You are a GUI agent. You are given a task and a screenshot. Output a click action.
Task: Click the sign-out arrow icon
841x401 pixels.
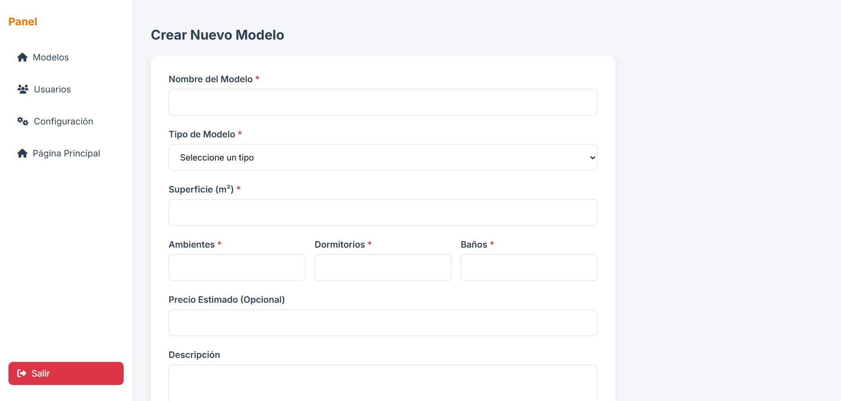21,373
